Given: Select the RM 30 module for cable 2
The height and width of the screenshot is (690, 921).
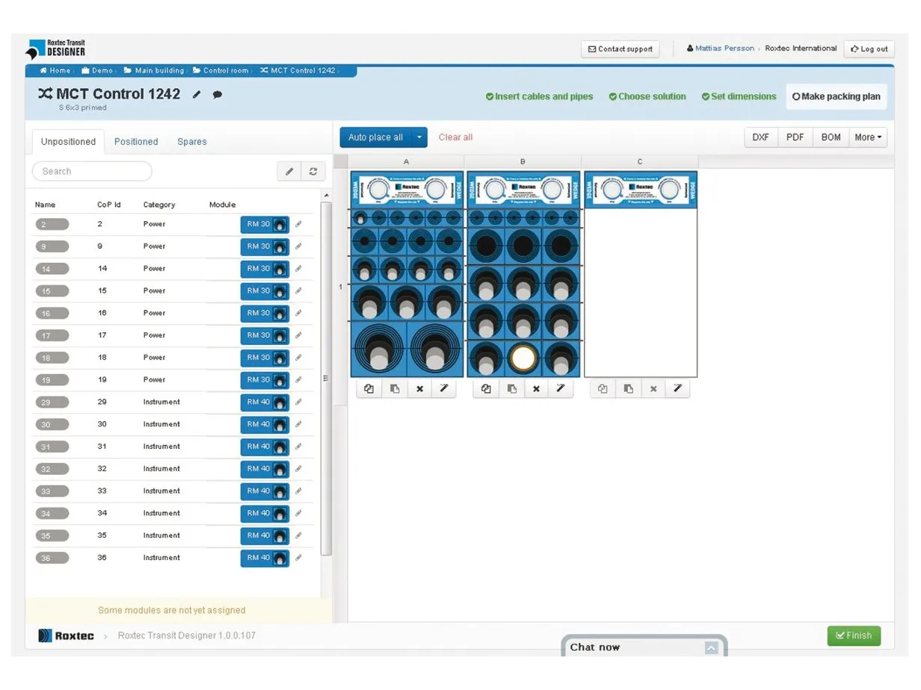Looking at the screenshot, I should pyautogui.click(x=265, y=224).
